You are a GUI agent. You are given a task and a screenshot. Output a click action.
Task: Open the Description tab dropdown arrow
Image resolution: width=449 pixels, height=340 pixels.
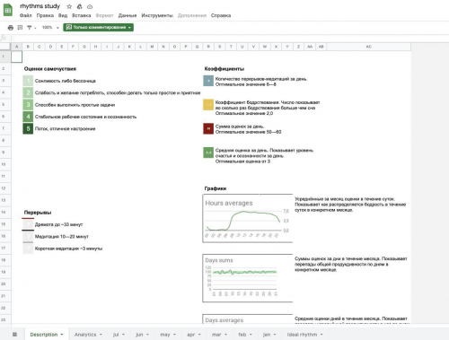[62, 335]
